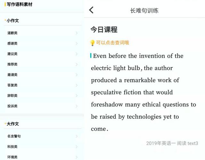Viewport: 205px width, 160px height.
Task: Click the chevron next to 推荐类
Action: coord(77,64)
